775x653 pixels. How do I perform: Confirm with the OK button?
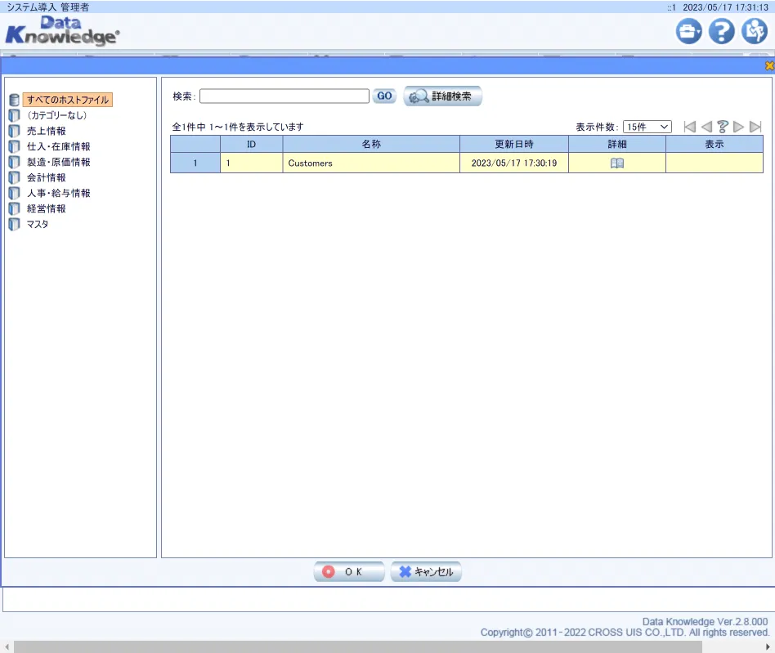click(348, 572)
